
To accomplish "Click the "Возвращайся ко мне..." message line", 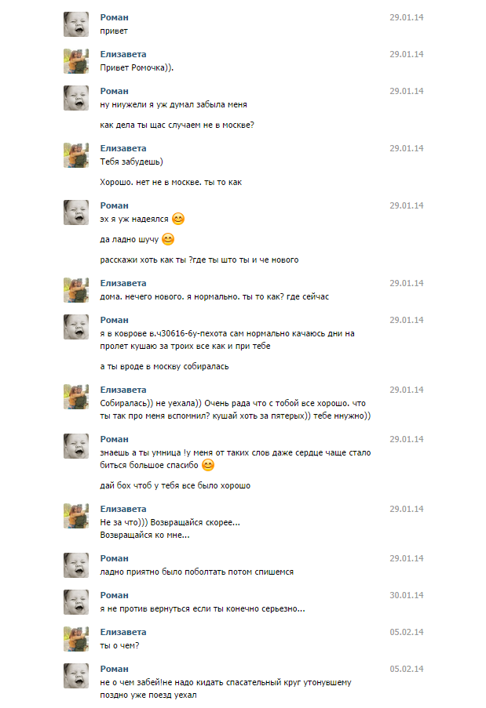I will [x=145, y=535].
